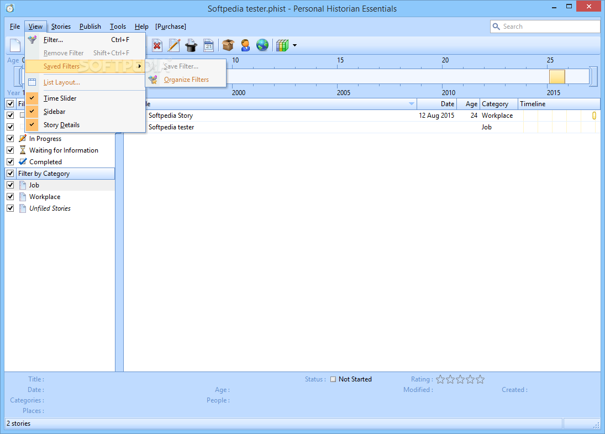
Task: Click the right bracket handle of time slider
Action: coord(594,76)
